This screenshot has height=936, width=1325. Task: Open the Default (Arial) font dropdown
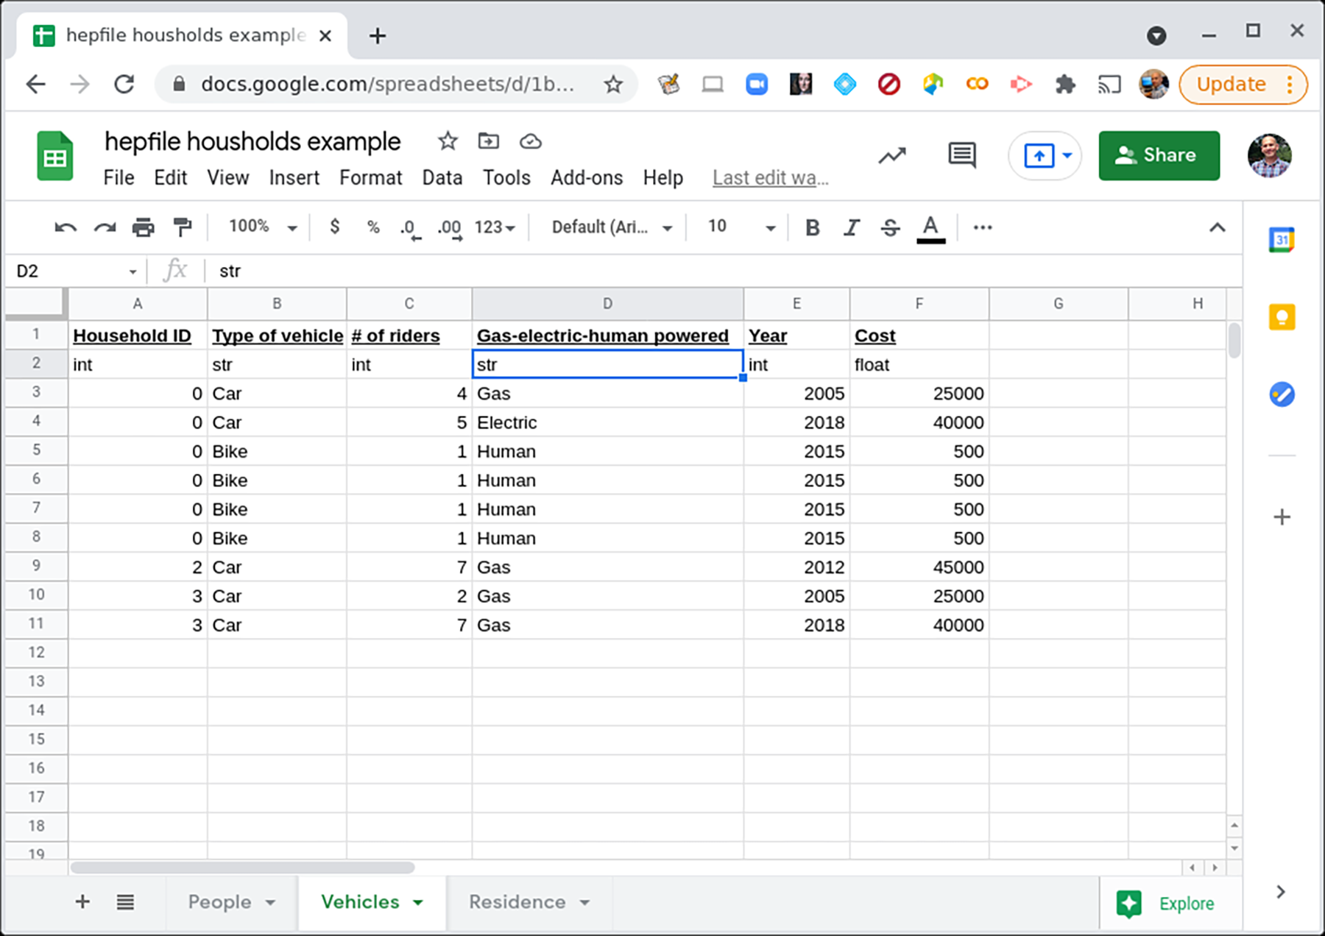coord(612,227)
